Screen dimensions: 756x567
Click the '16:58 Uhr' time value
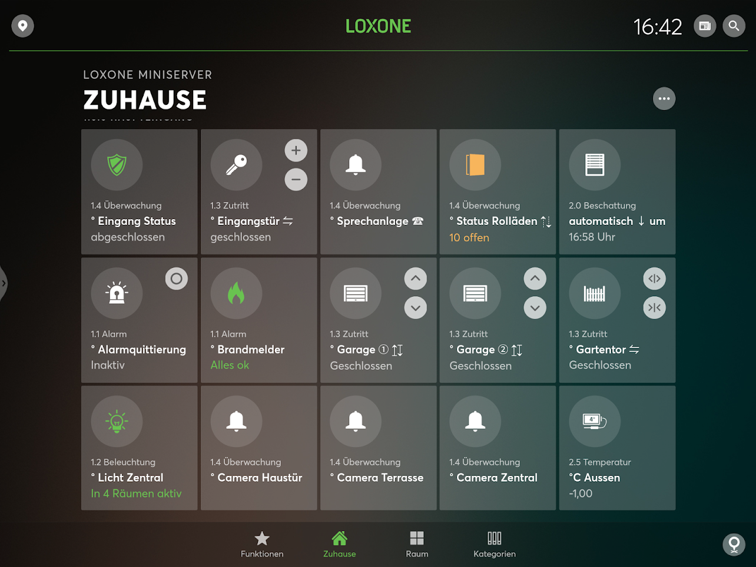(x=592, y=237)
